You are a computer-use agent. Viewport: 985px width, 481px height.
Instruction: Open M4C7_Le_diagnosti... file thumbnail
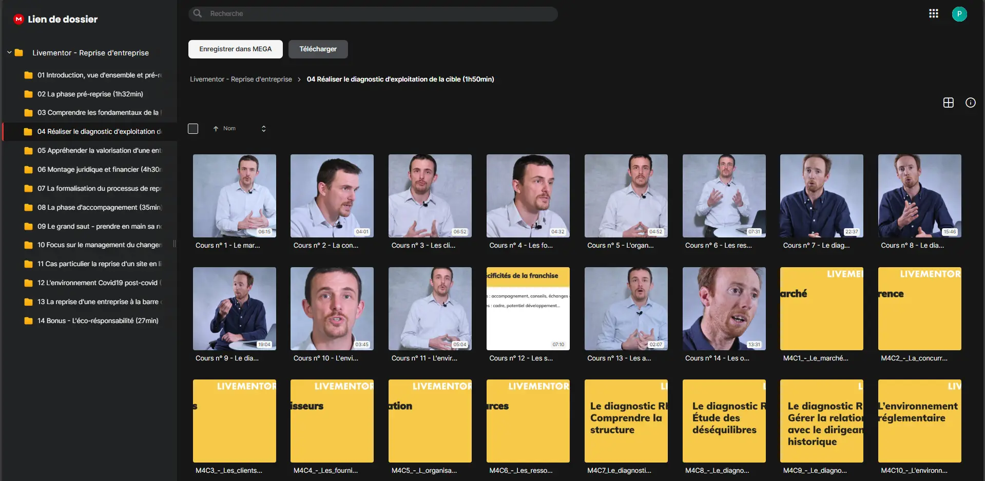626,421
